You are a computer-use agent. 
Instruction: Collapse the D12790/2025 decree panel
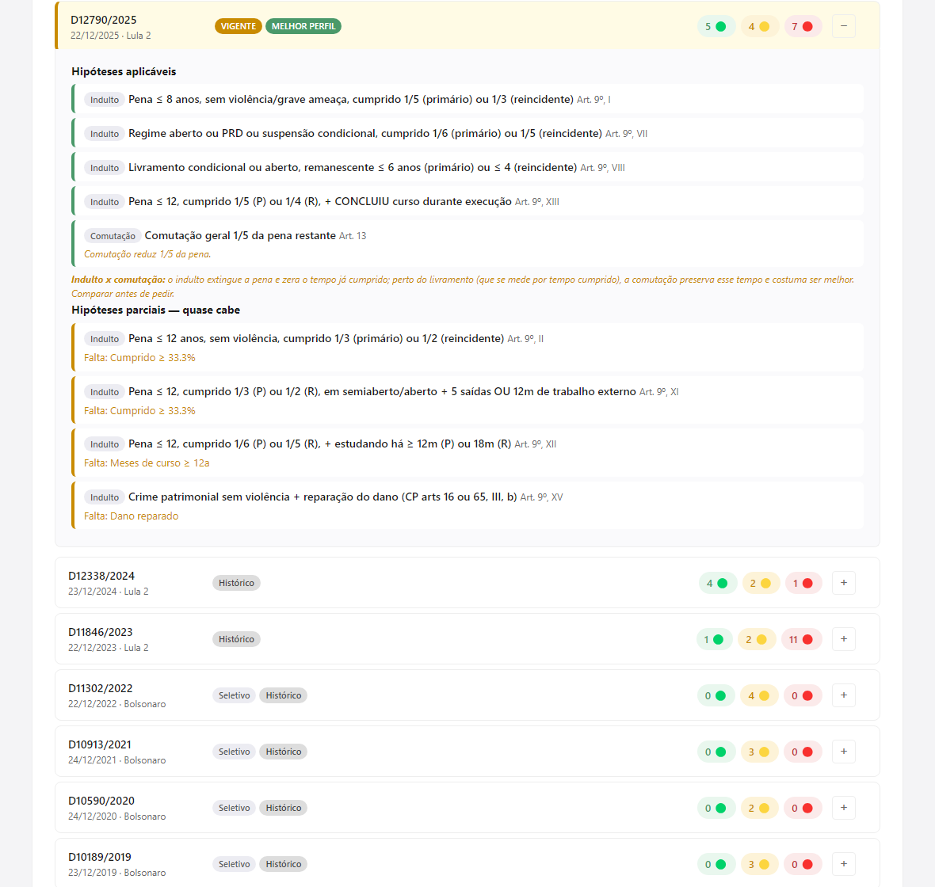843,26
